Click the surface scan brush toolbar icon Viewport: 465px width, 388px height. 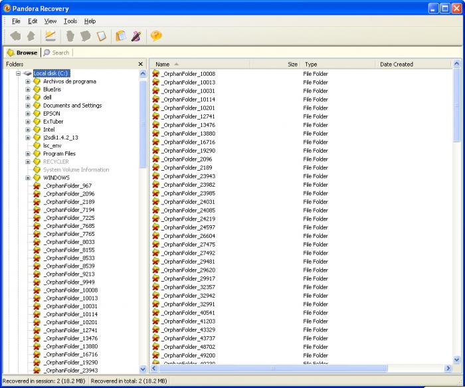(136, 36)
